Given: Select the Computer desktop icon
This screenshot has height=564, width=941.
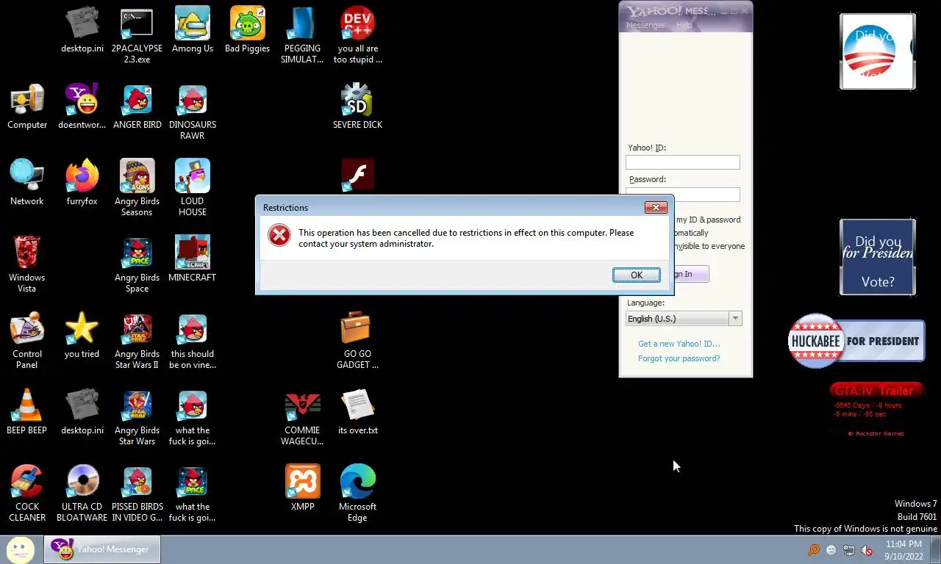Looking at the screenshot, I should (27, 107).
